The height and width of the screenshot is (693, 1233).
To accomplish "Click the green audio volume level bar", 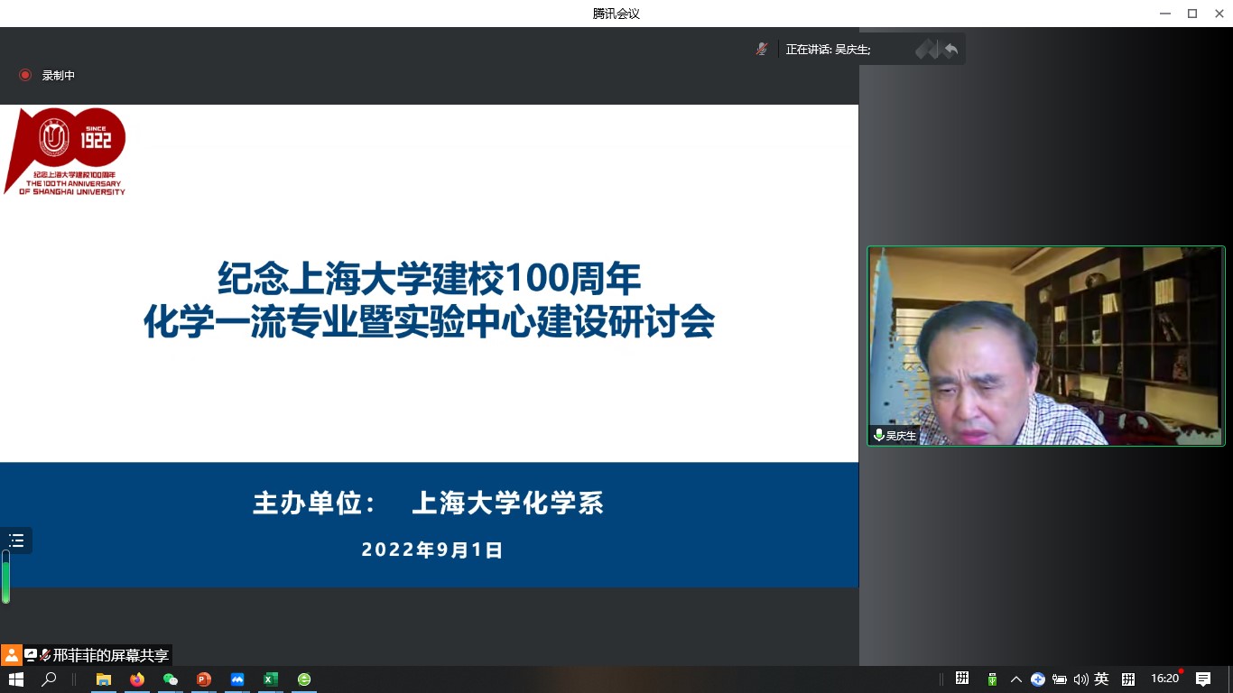I will tap(5, 577).
